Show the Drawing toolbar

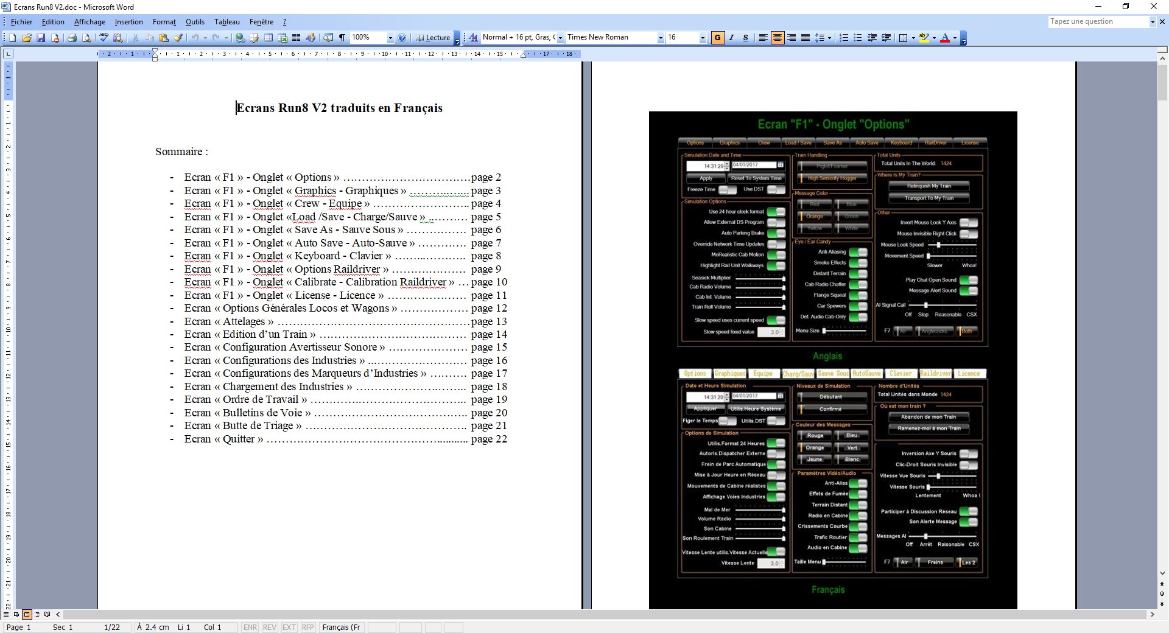click(311, 38)
